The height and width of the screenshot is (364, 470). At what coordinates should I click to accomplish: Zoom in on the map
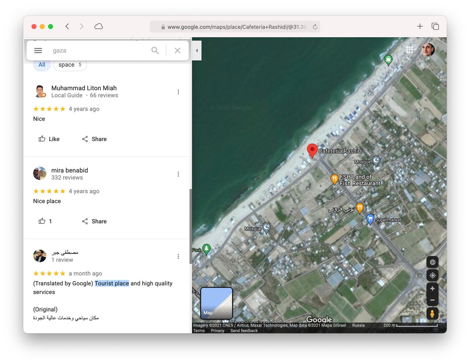coord(433,288)
